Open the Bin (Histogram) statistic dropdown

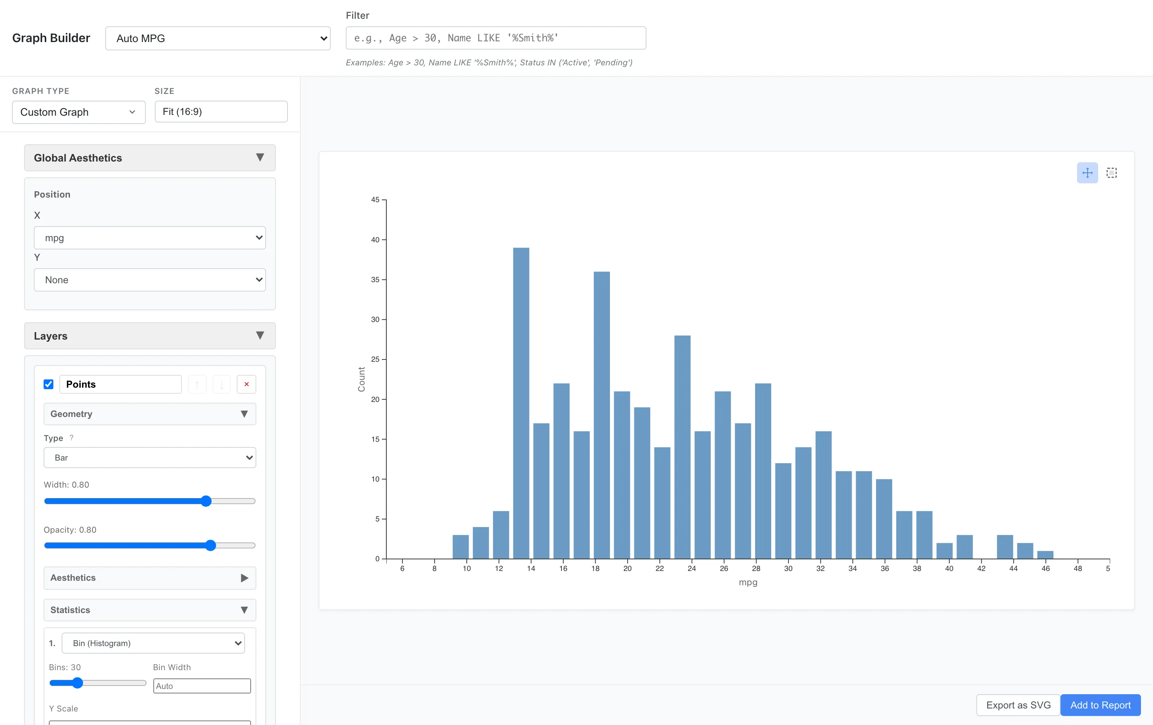pos(153,643)
